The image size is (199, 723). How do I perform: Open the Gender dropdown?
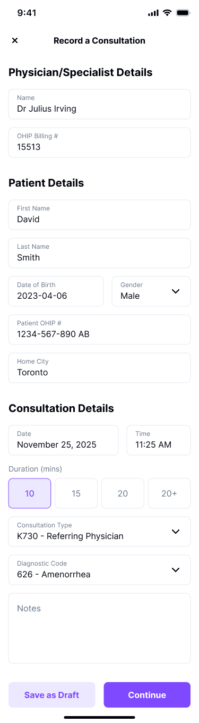(151, 291)
